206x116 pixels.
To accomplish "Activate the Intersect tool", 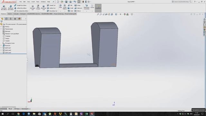I will coord(78,8).
